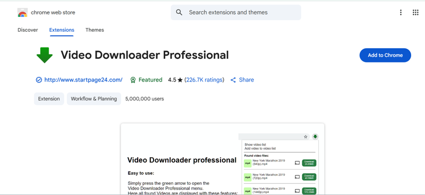Click mp4 badge for 1440p video

248,191
